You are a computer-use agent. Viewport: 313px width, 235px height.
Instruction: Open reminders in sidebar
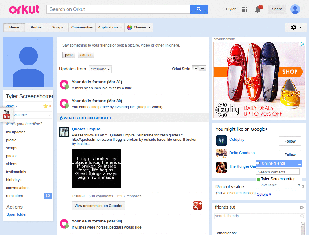point(15,196)
